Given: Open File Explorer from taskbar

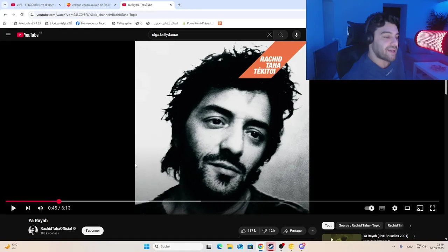Looking at the screenshot, I should coord(230,246).
